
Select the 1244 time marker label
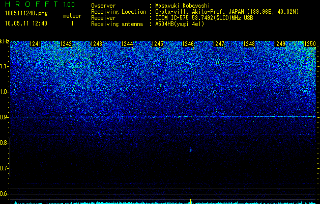click(127, 44)
